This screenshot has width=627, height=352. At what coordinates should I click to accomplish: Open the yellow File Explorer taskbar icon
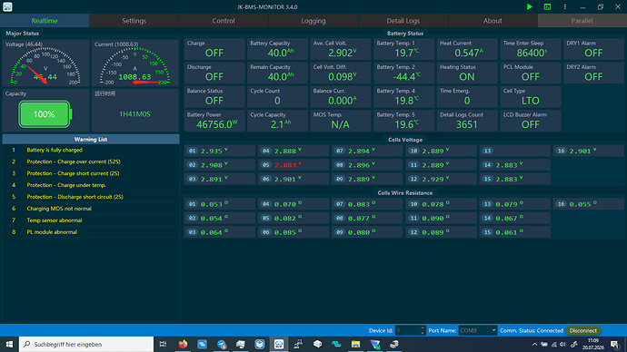tap(355, 344)
